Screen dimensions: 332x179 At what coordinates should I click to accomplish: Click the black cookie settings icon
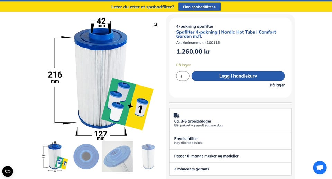8,171
